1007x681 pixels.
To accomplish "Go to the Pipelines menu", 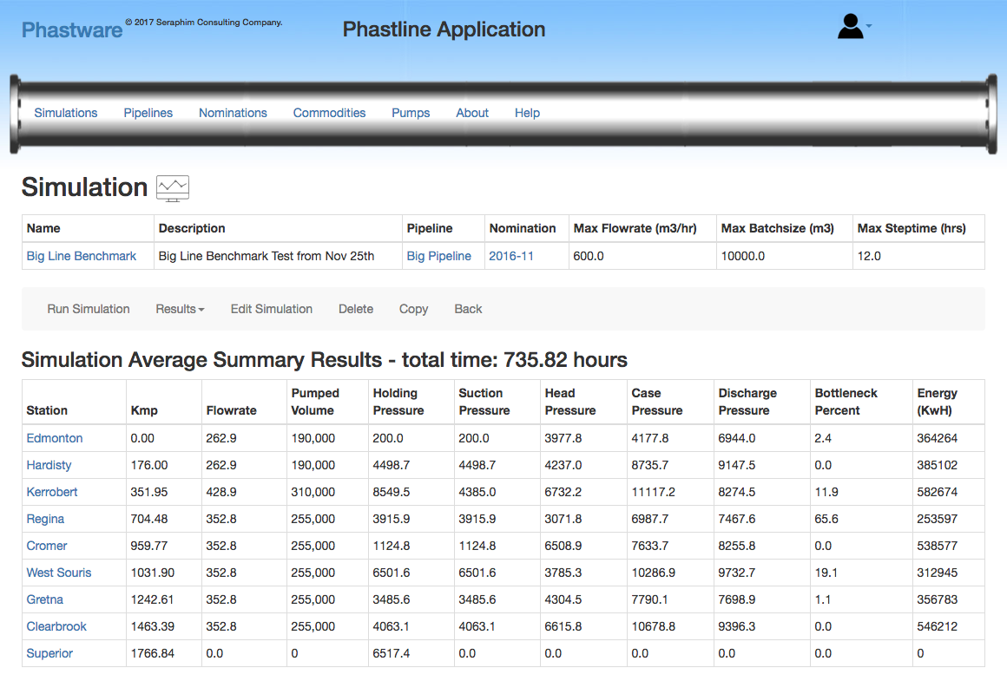I will pos(148,113).
